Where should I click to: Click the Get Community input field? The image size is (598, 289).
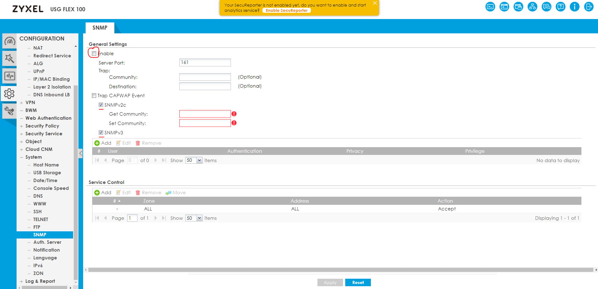click(x=205, y=114)
